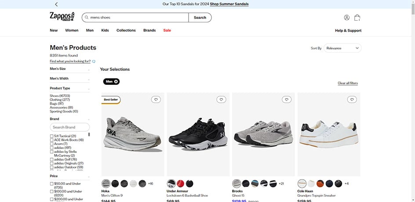
Task: Filter by Accessories product type
Action: point(62,108)
